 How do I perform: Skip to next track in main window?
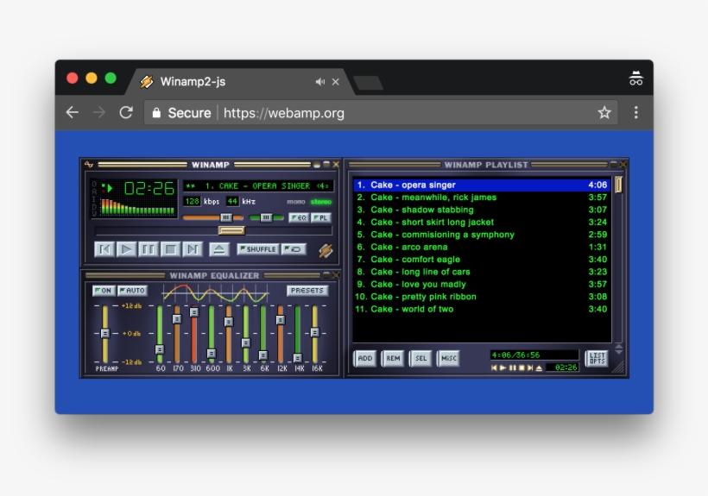click(x=193, y=249)
